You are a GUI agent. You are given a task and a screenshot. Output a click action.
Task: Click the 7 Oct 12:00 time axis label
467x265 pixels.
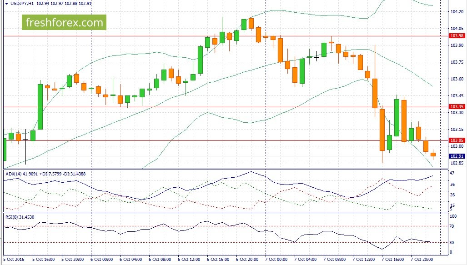(x=364, y=260)
